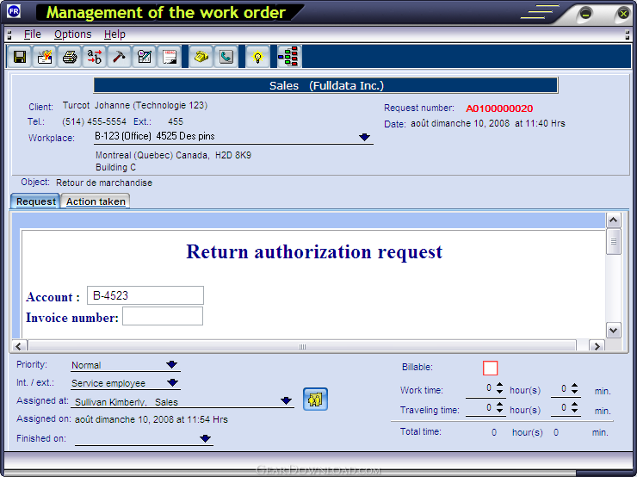Expand the Workplace dropdown arrow

[364, 137]
